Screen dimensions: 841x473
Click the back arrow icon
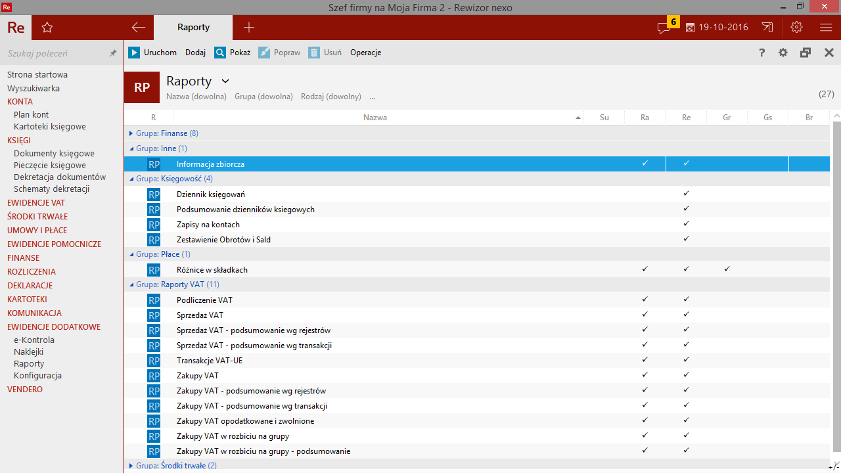click(138, 28)
